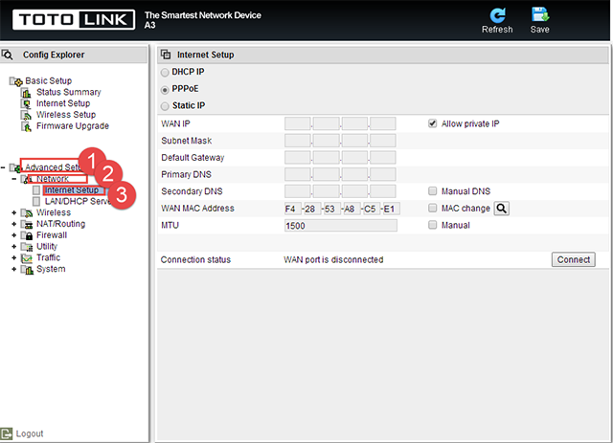Click the MTU value field
This screenshot has width=613, height=443.
point(341,226)
